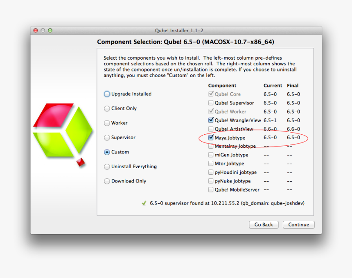Select the Supervisor role radio button
This screenshot has height=278, width=352.
pyautogui.click(x=107, y=138)
